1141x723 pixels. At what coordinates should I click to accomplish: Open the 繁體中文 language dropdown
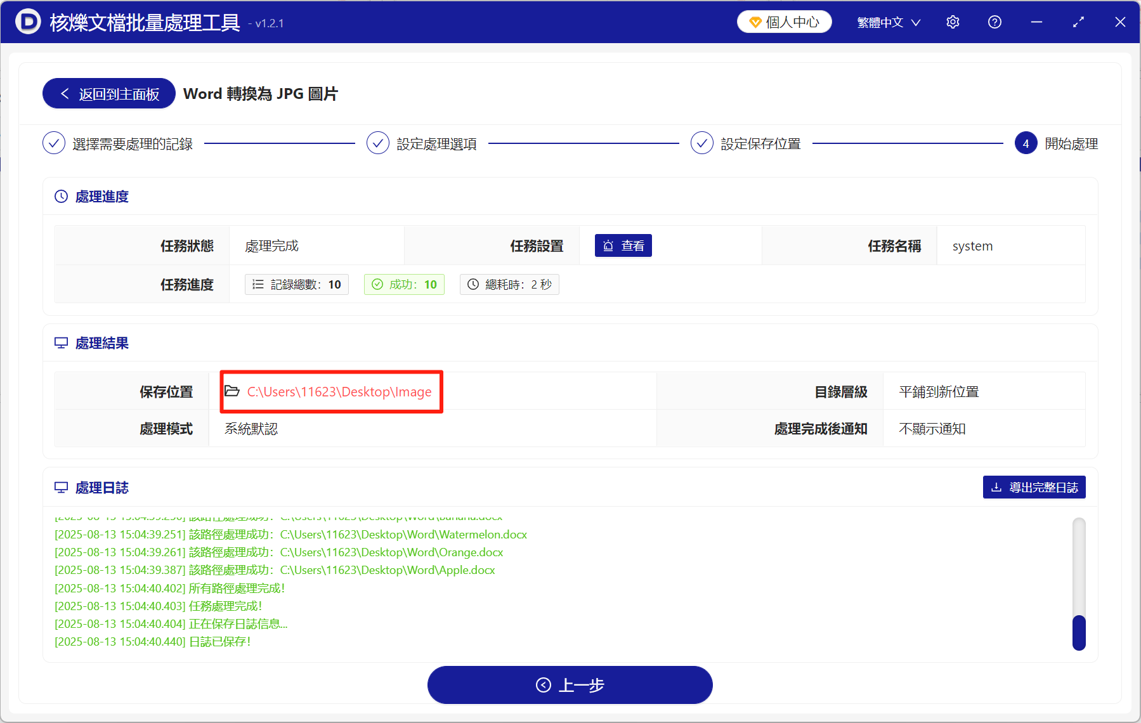tap(887, 22)
